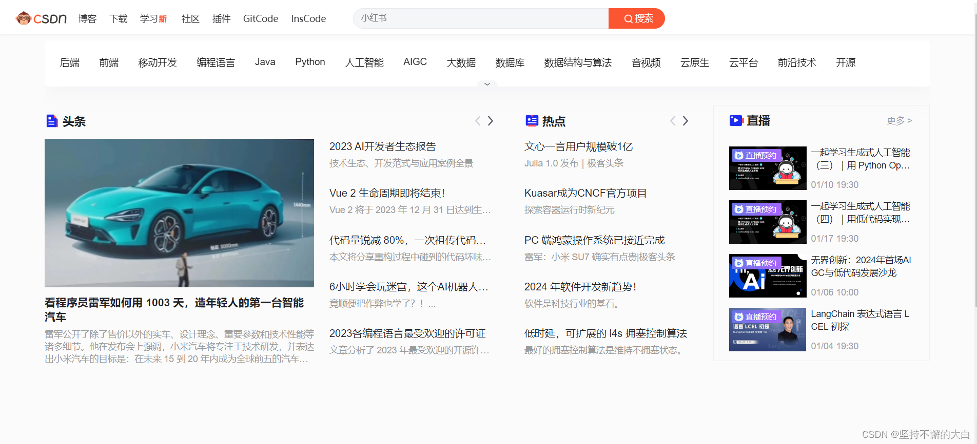Open 无界创新 AI live stream thumbnail

[768, 276]
